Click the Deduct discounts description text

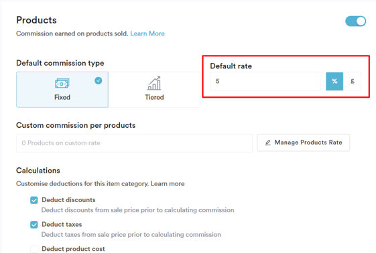137,210
